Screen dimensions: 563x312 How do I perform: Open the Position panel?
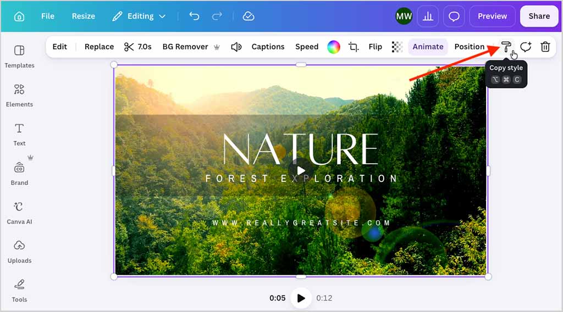coord(470,47)
